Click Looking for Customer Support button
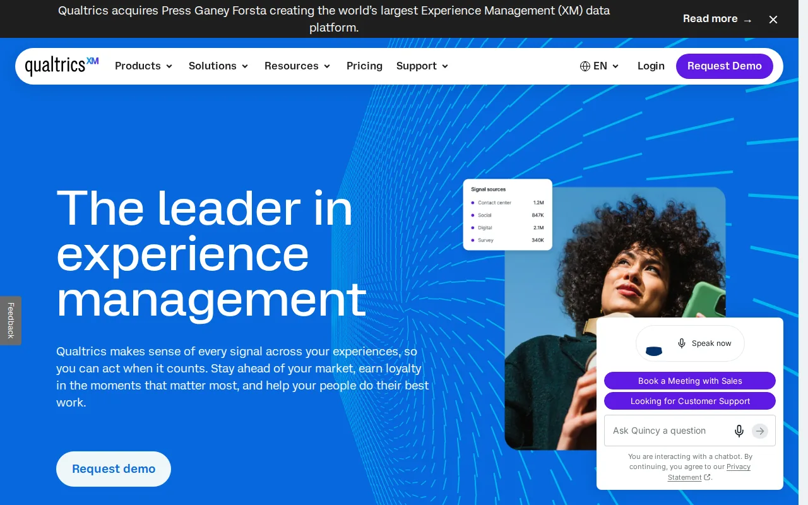Image resolution: width=808 pixels, height=505 pixels. point(690,401)
